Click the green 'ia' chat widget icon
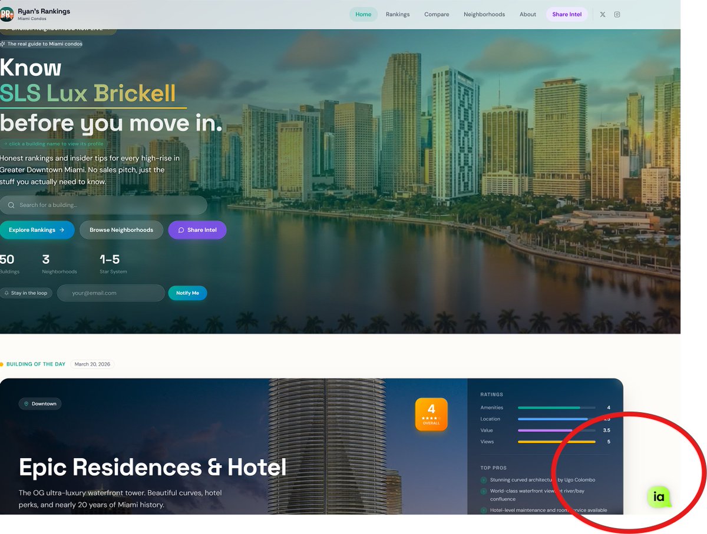This screenshot has width=707, height=534. coord(659,497)
